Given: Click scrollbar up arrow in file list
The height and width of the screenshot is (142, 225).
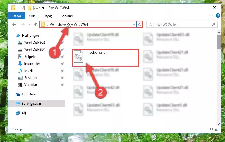Looking at the screenshot, I should tap(219, 32).
